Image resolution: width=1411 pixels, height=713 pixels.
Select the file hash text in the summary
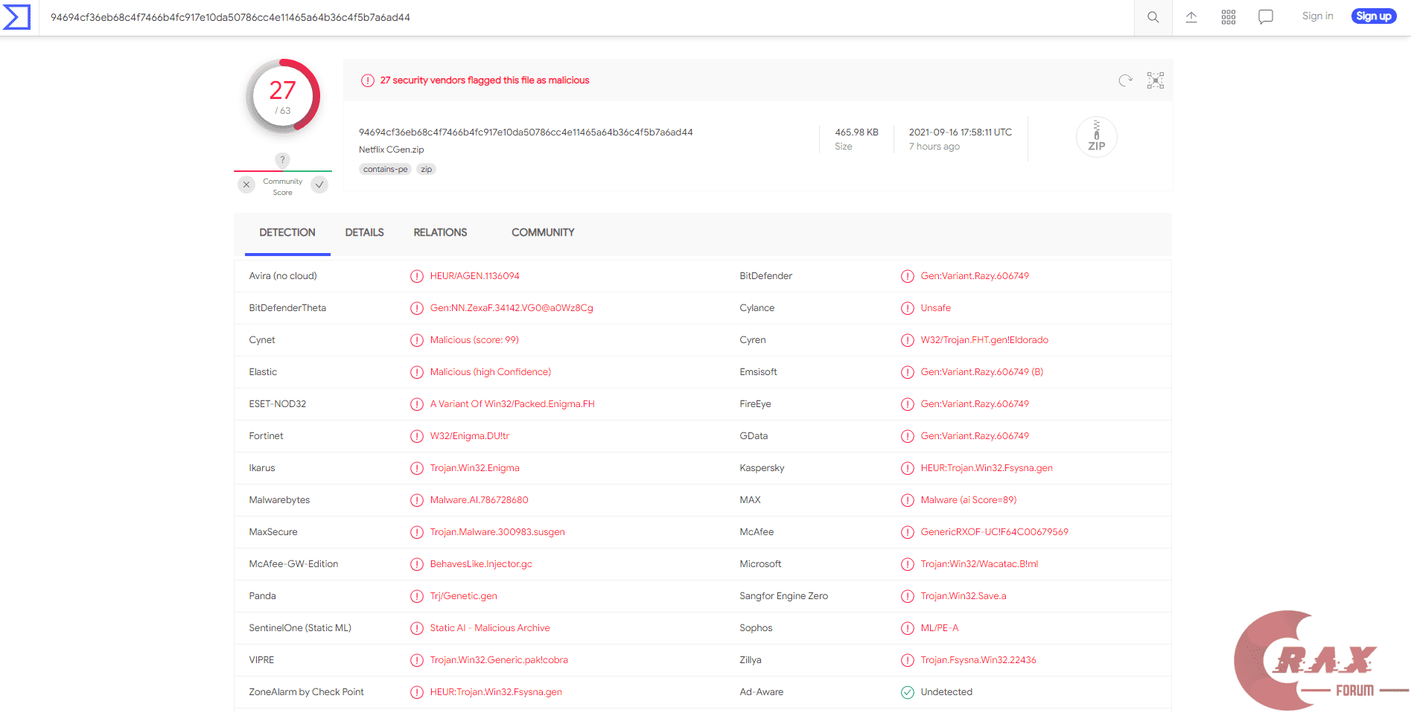526,132
